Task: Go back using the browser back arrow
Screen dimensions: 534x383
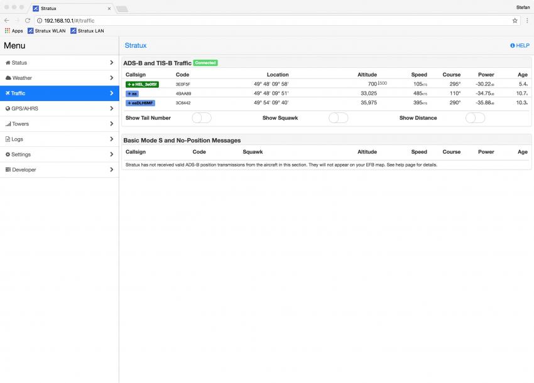Action: click(x=7, y=21)
